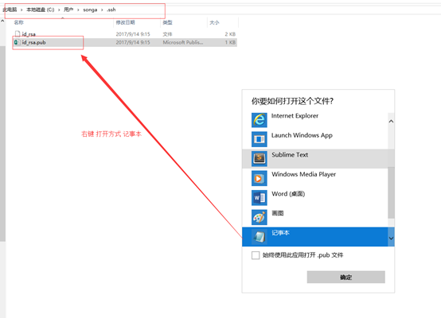
Task: Click 文件 type cell of id_rsa
Action: pyautogui.click(x=167, y=34)
